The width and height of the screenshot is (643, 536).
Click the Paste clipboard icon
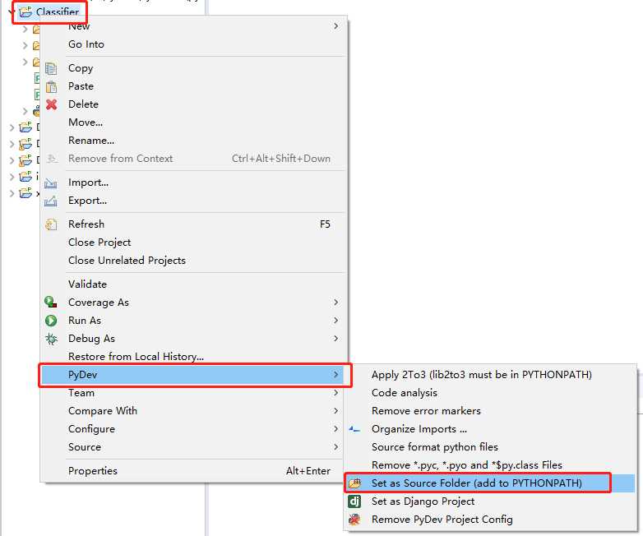click(x=51, y=86)
